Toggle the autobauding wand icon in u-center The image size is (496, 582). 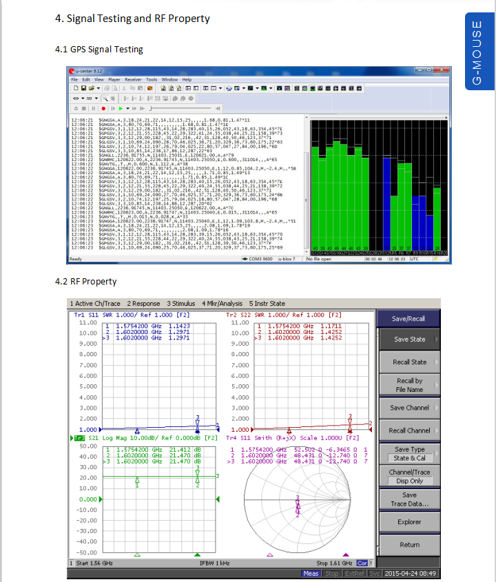[x=105, y=98]
